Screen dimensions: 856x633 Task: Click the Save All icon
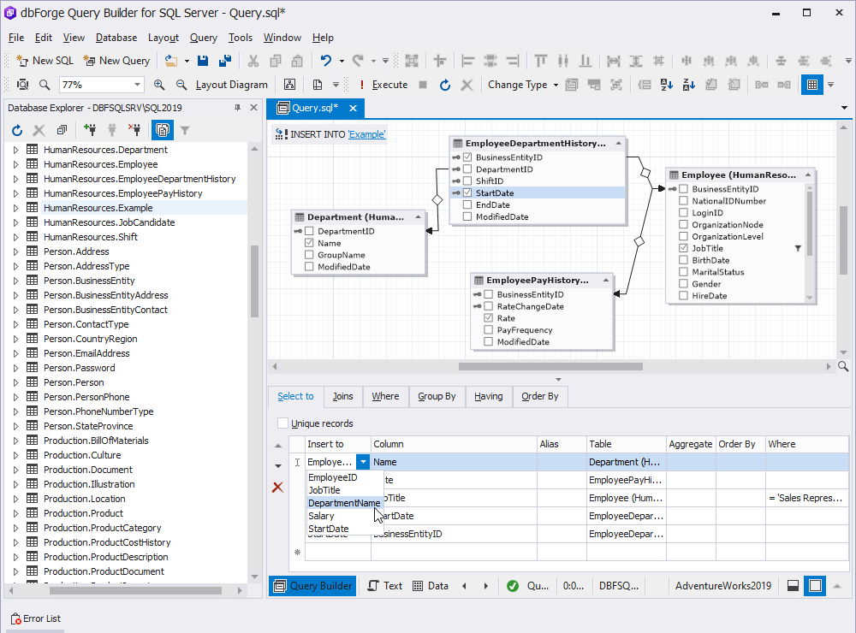[225, 61]
